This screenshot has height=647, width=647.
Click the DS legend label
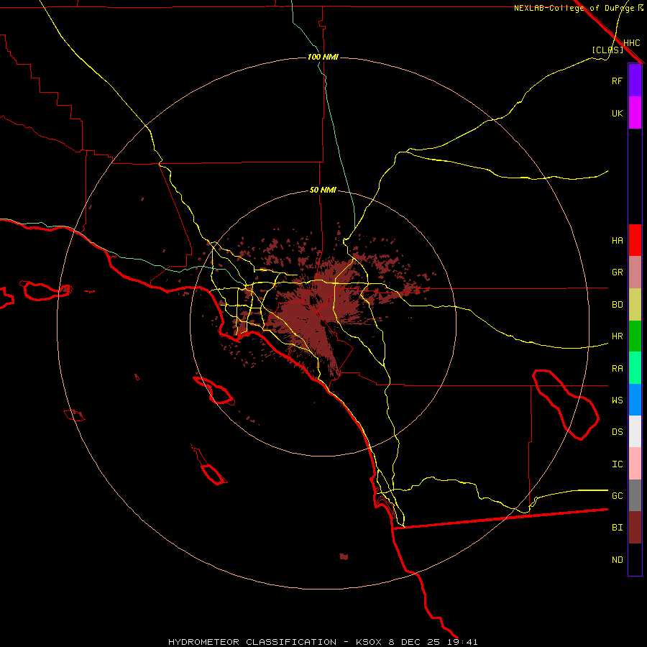click(x=617, y=432)
